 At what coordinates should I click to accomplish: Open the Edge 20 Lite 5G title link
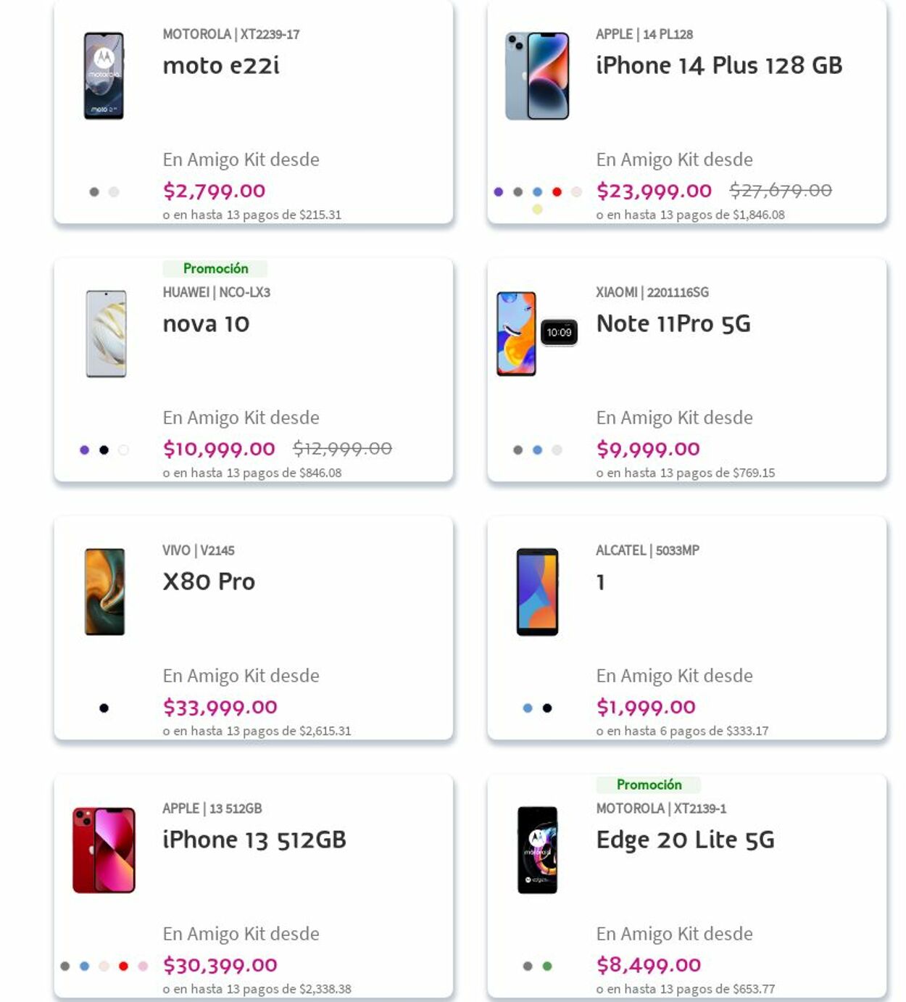click(x=685, y=840)
